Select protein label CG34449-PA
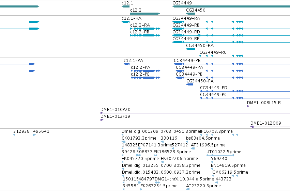 point(189,68)
